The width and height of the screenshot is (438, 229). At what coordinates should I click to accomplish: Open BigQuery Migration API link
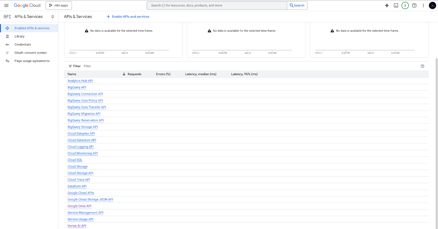(x=84, y=114)
